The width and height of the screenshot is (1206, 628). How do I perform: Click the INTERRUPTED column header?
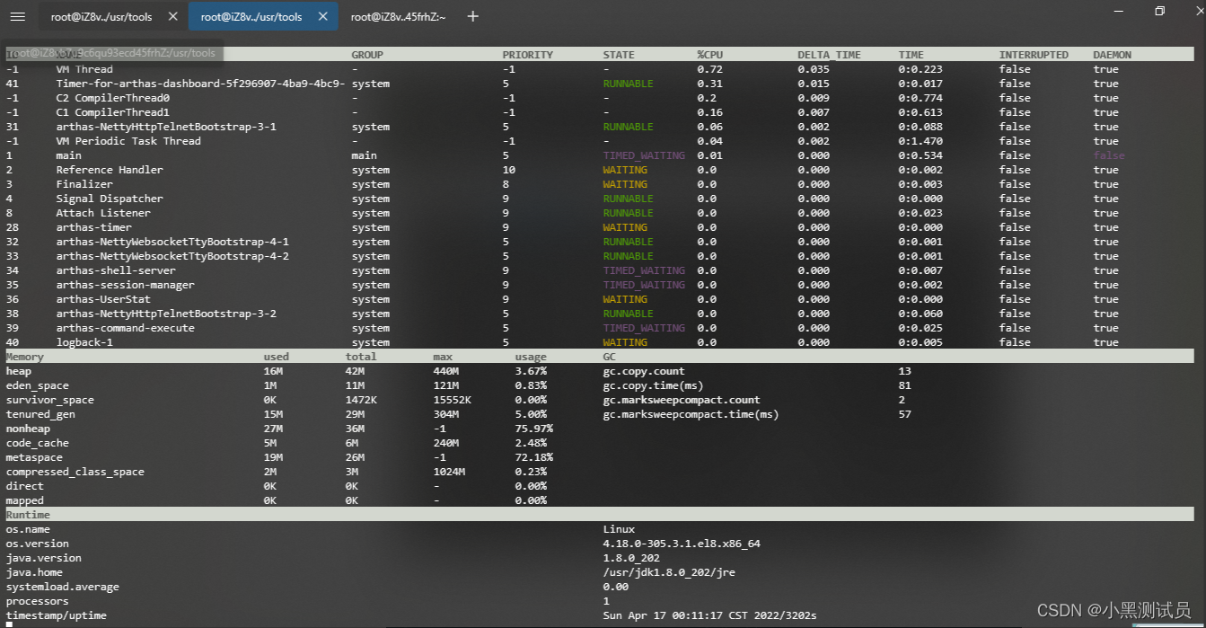coord(1034,55)
